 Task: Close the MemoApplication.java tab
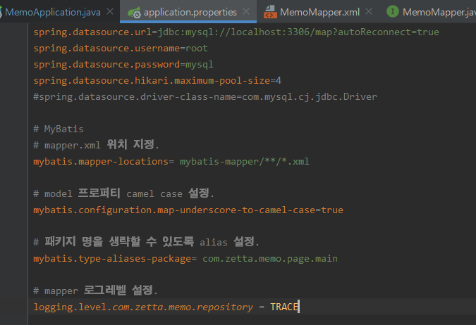(x=110, y=12)
